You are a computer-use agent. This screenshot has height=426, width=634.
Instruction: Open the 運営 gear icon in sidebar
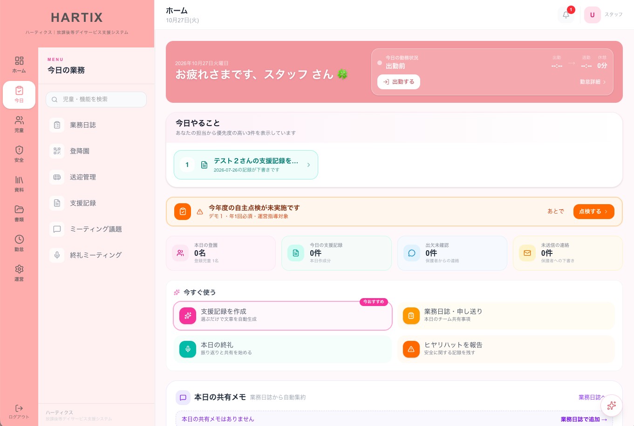coord(19,273)
